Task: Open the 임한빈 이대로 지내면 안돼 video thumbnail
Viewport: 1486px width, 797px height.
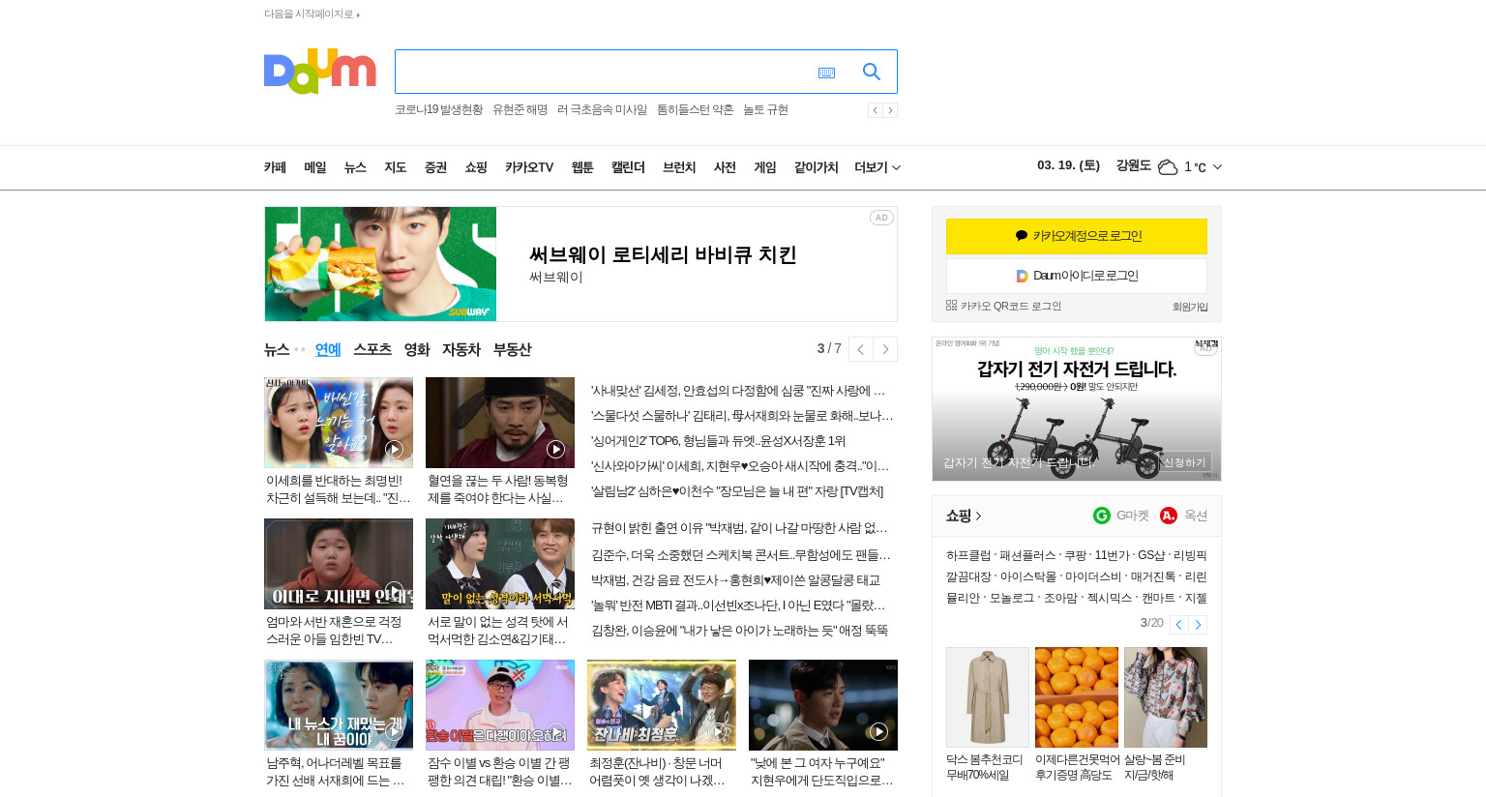Action: click(339, 564)
